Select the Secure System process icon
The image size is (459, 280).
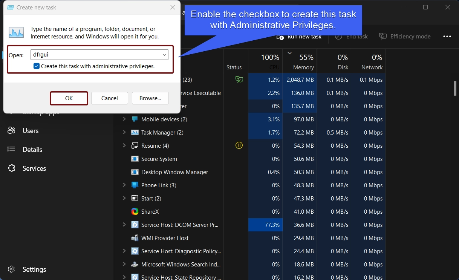[135, 159]
